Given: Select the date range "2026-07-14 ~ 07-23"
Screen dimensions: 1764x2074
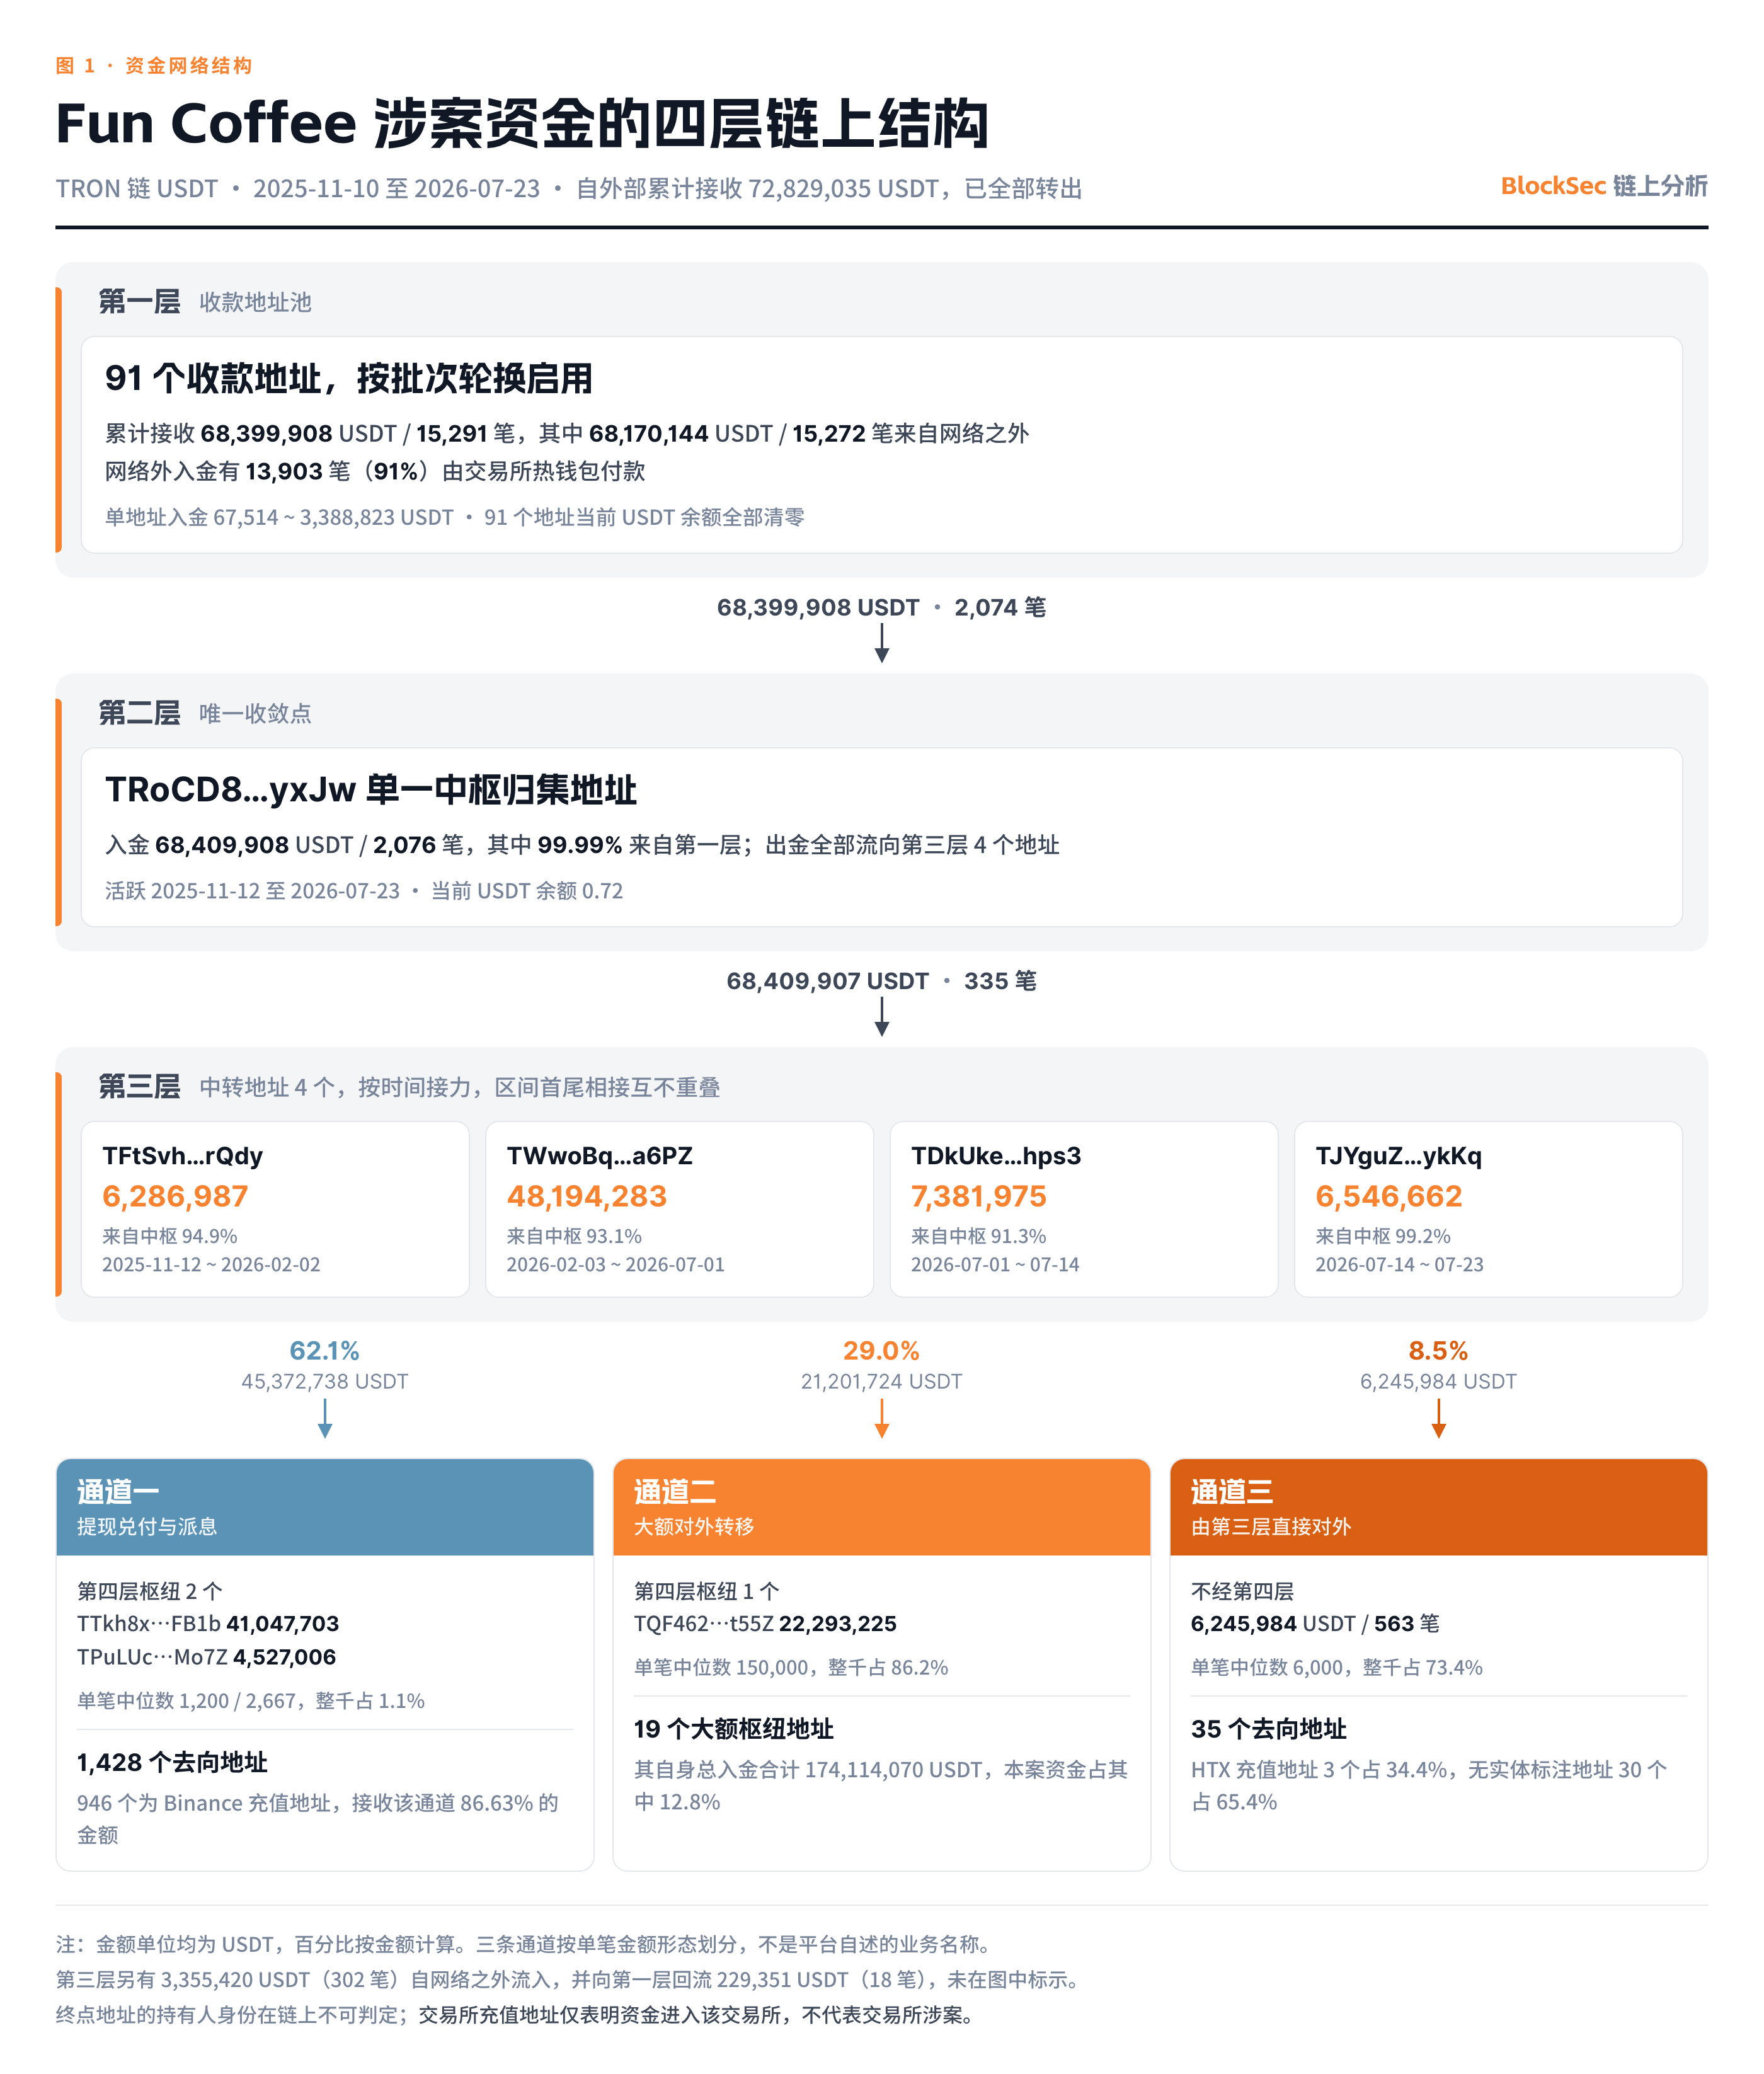Looking at the screenshot, I should 1399,1264.
